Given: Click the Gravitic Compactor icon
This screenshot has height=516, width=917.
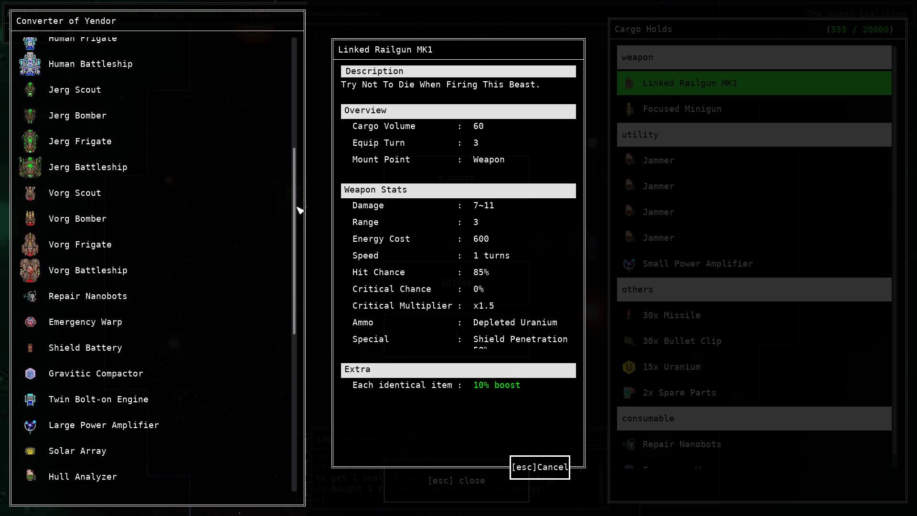Looking at the screenshot, I should 30,374.
